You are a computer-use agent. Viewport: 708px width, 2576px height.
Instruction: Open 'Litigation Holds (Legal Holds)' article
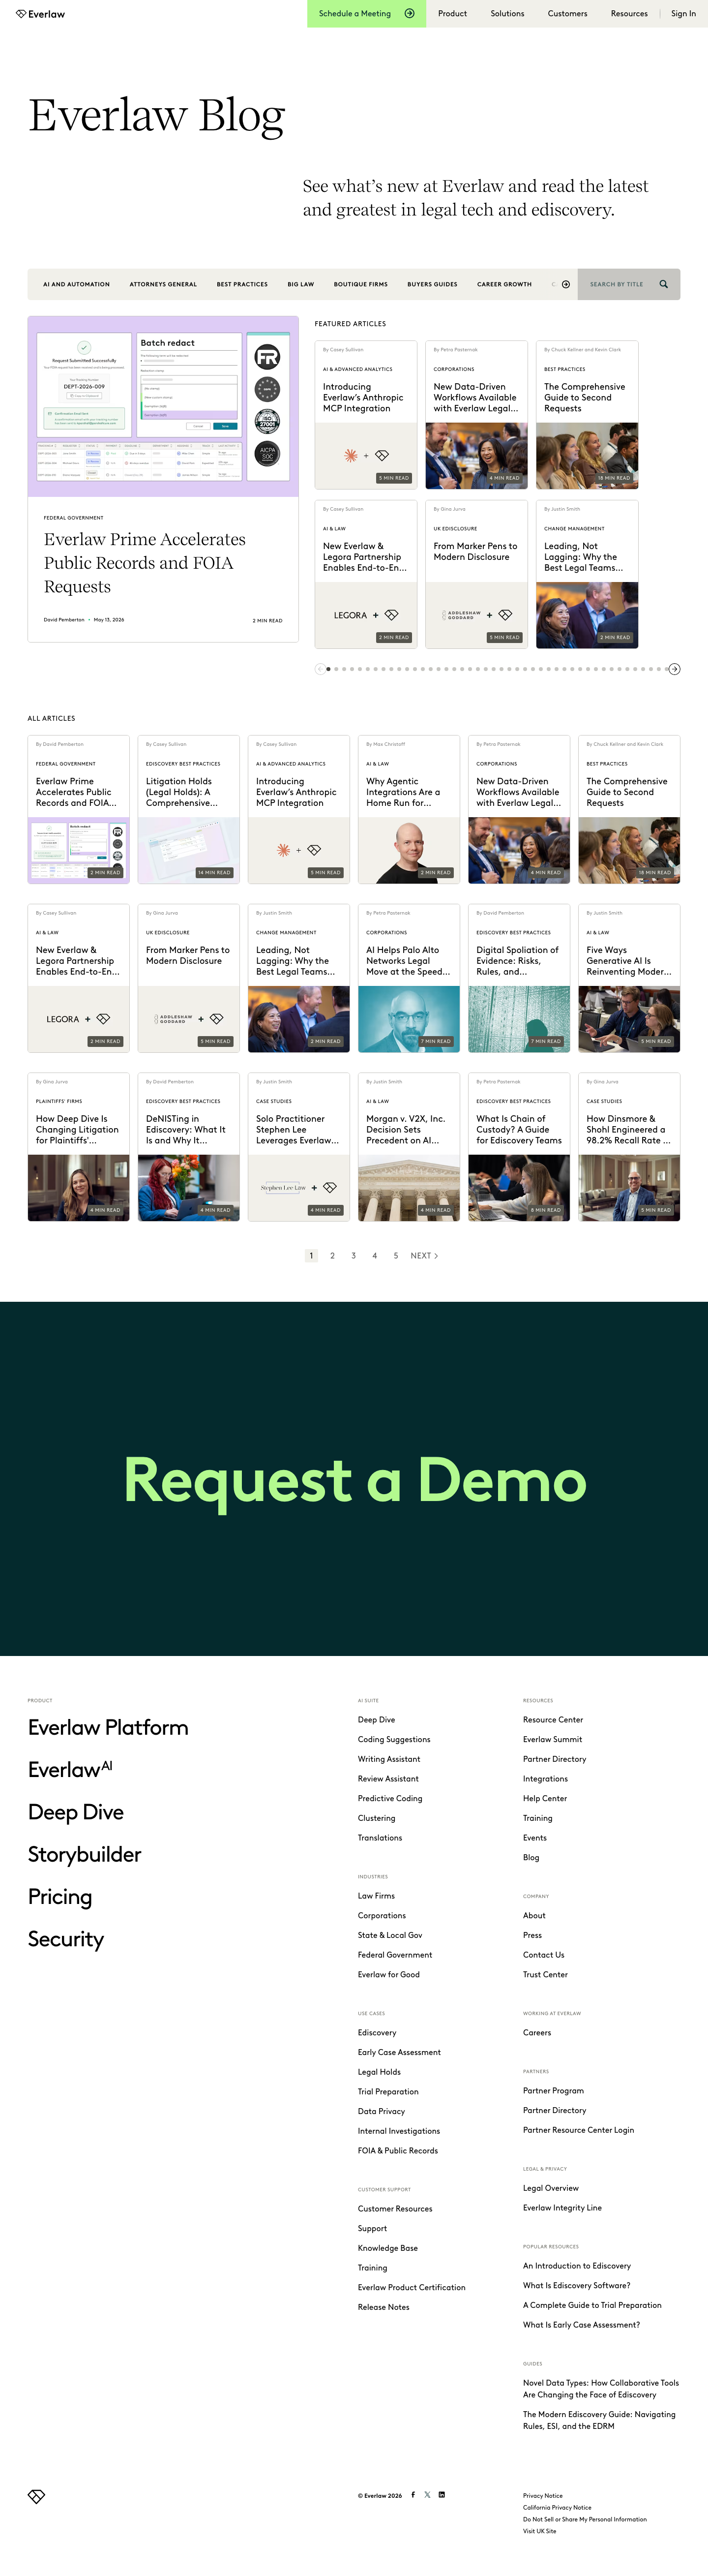[x=189, y=809]
